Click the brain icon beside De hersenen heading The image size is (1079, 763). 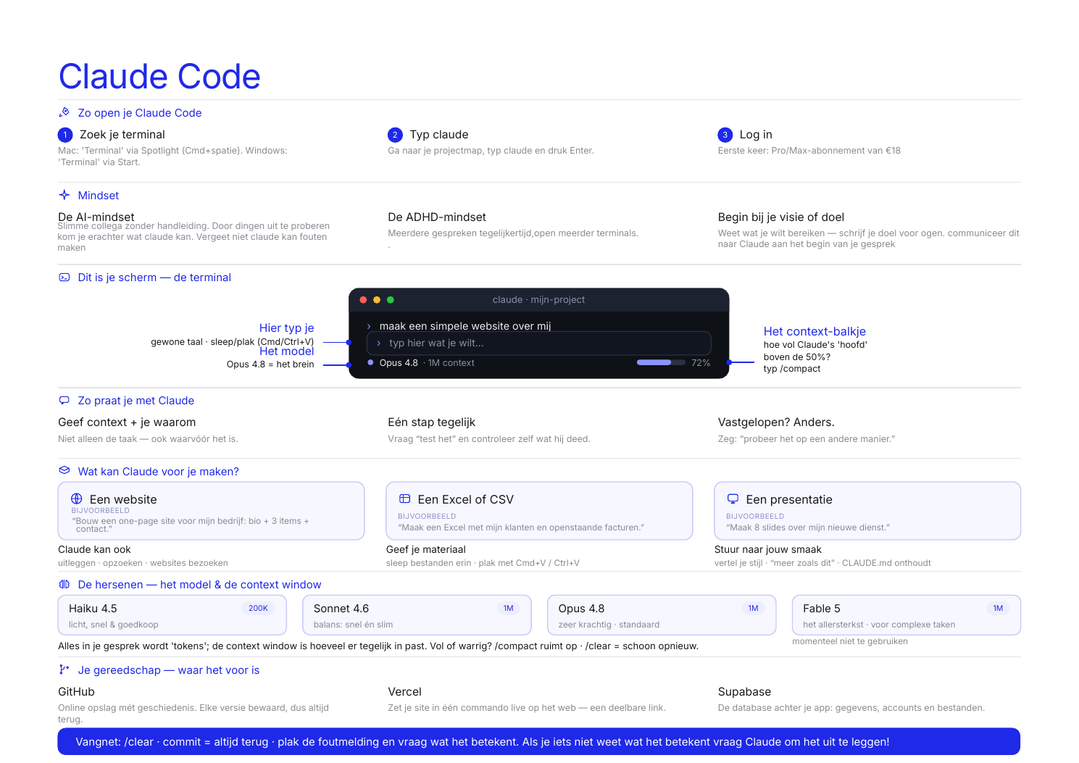pyautogui.click(x=64, y=584)
